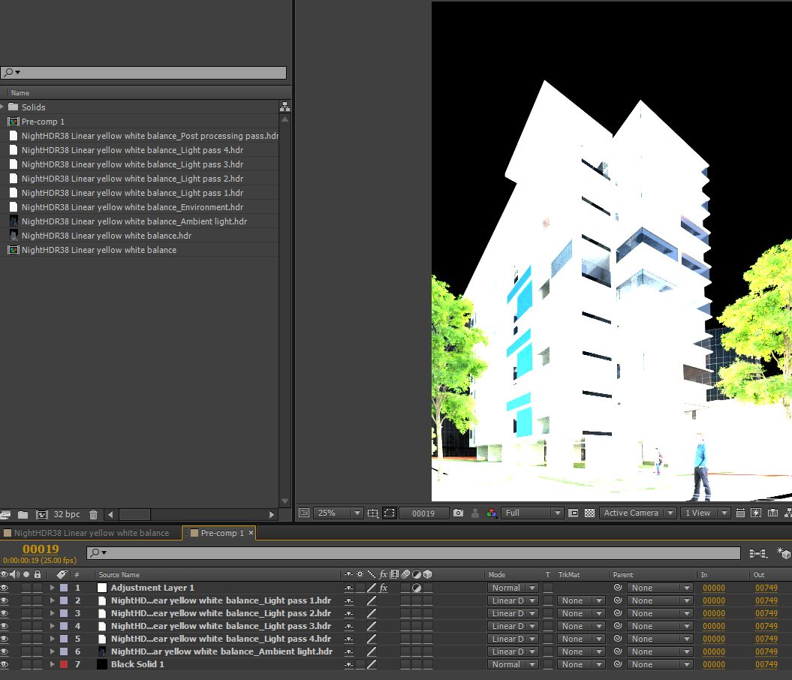Hide the Black Solid 1 layer
The height and width of the screenshot is (680, 792).
[x=5, y=664]
